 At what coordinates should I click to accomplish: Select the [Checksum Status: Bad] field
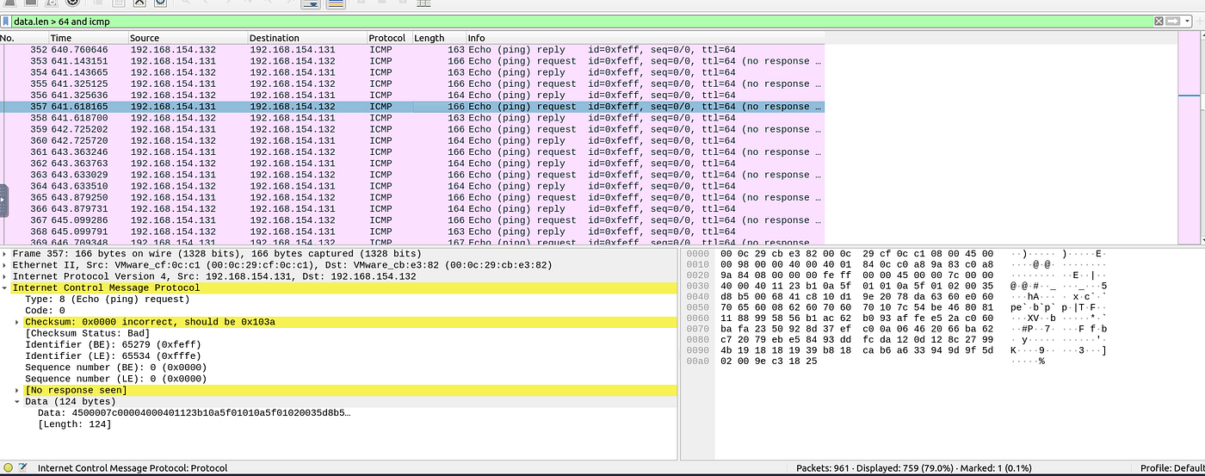click(x=87, y=333)
